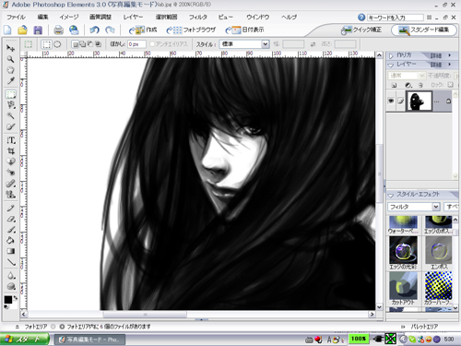Open the フォトブラウザ
The height and width of the screenshot is (346, 461).
click(x=191, y=30)
